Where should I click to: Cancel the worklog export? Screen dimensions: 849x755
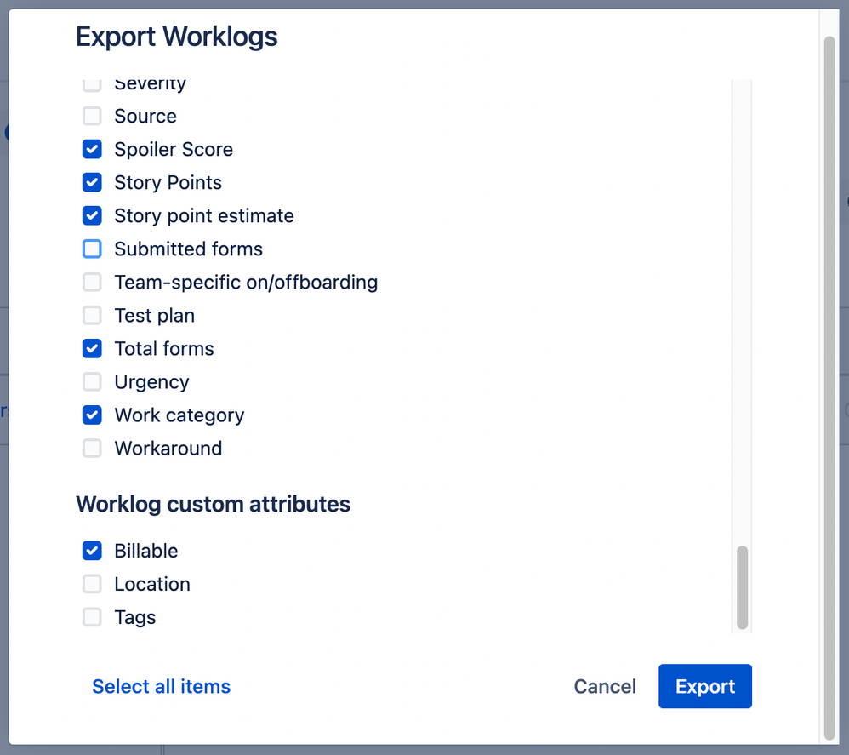point(604,686)
